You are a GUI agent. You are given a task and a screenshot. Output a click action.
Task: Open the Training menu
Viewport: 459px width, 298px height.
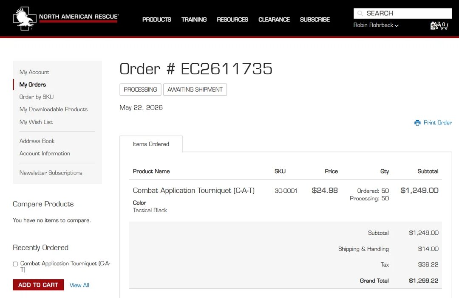(194, 20)
